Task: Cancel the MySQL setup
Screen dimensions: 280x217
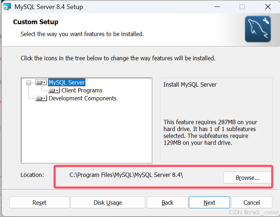Action: pos(252,203)
